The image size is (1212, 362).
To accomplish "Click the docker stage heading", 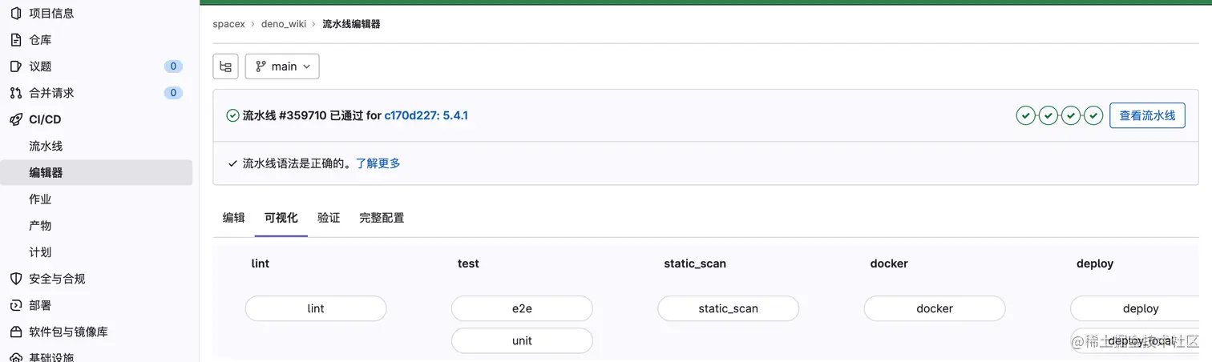I will coord(889,263).
